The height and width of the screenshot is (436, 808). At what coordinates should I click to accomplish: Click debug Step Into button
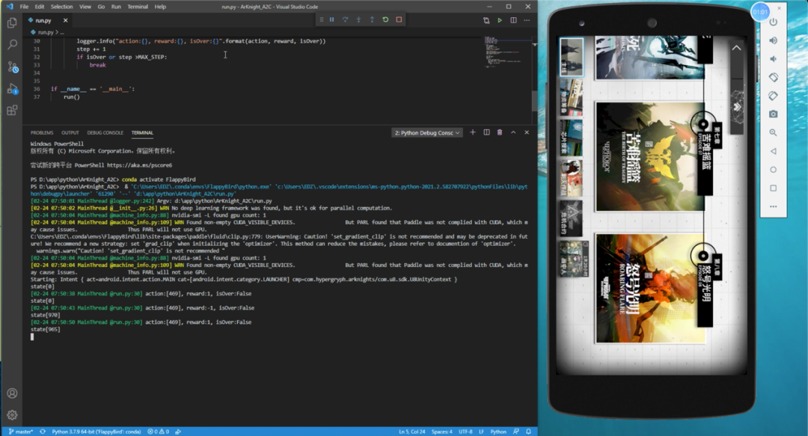(x=358, y=19)
